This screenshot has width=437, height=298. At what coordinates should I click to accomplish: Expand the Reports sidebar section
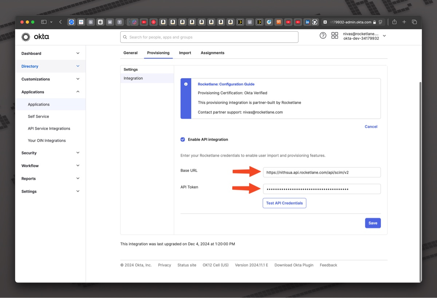click(x=50, y=179)
